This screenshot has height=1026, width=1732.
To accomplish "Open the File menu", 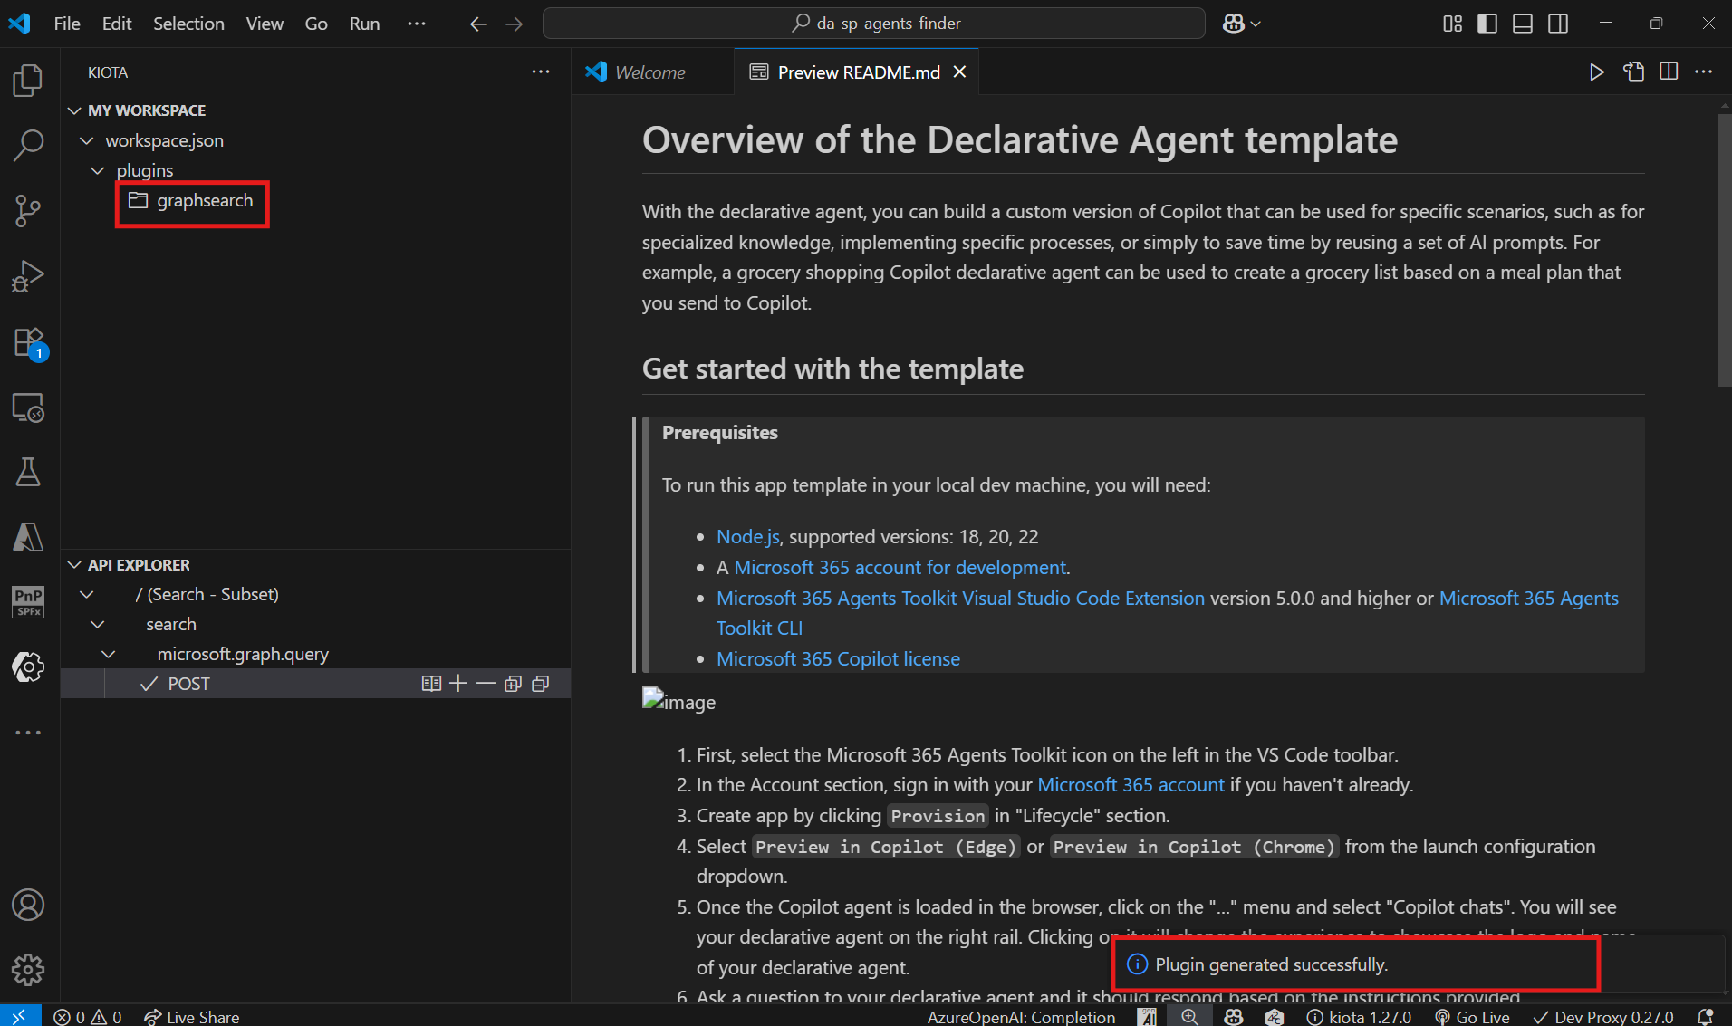I will click(67, 24).
